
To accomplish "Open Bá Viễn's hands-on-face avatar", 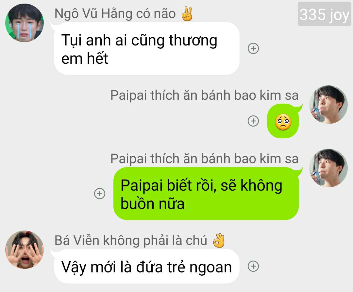I will coord(25,250).
